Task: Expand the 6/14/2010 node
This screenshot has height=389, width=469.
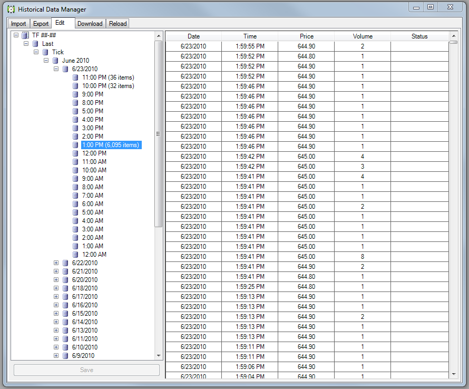Action: click(x=56, y=322)
